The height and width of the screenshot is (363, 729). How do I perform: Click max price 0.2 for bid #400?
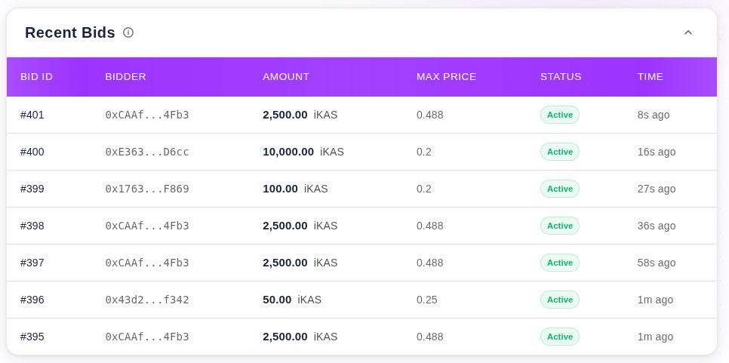[424, 152]
